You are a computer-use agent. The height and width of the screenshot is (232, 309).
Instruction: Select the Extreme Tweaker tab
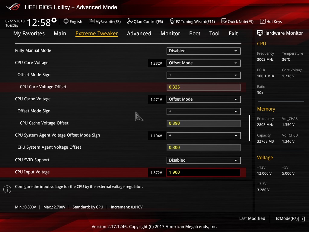coord(97,34)
